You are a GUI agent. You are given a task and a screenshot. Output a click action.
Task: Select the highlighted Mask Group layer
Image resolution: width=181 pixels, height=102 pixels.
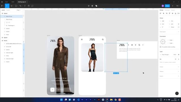coord(12,16)
